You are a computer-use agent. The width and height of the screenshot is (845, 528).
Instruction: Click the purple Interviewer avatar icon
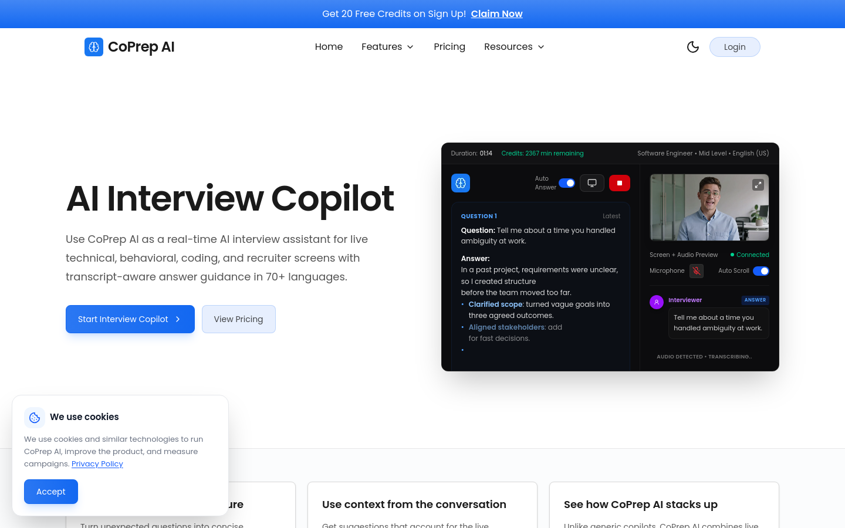(657, 302)
